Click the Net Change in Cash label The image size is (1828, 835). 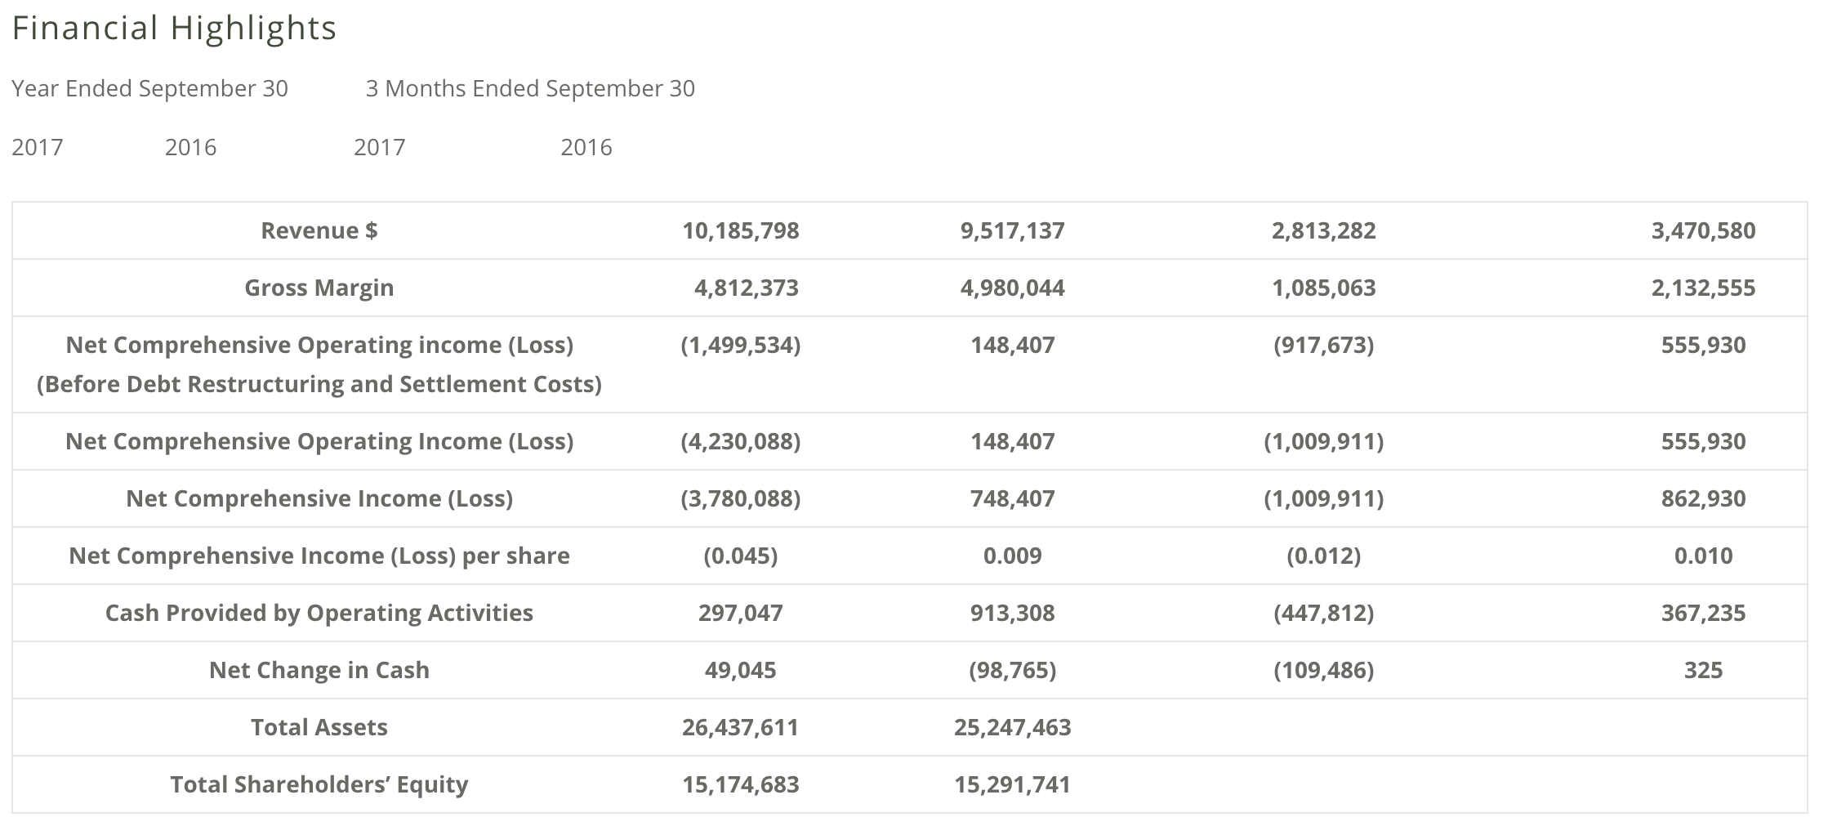[x=319, y=670]
